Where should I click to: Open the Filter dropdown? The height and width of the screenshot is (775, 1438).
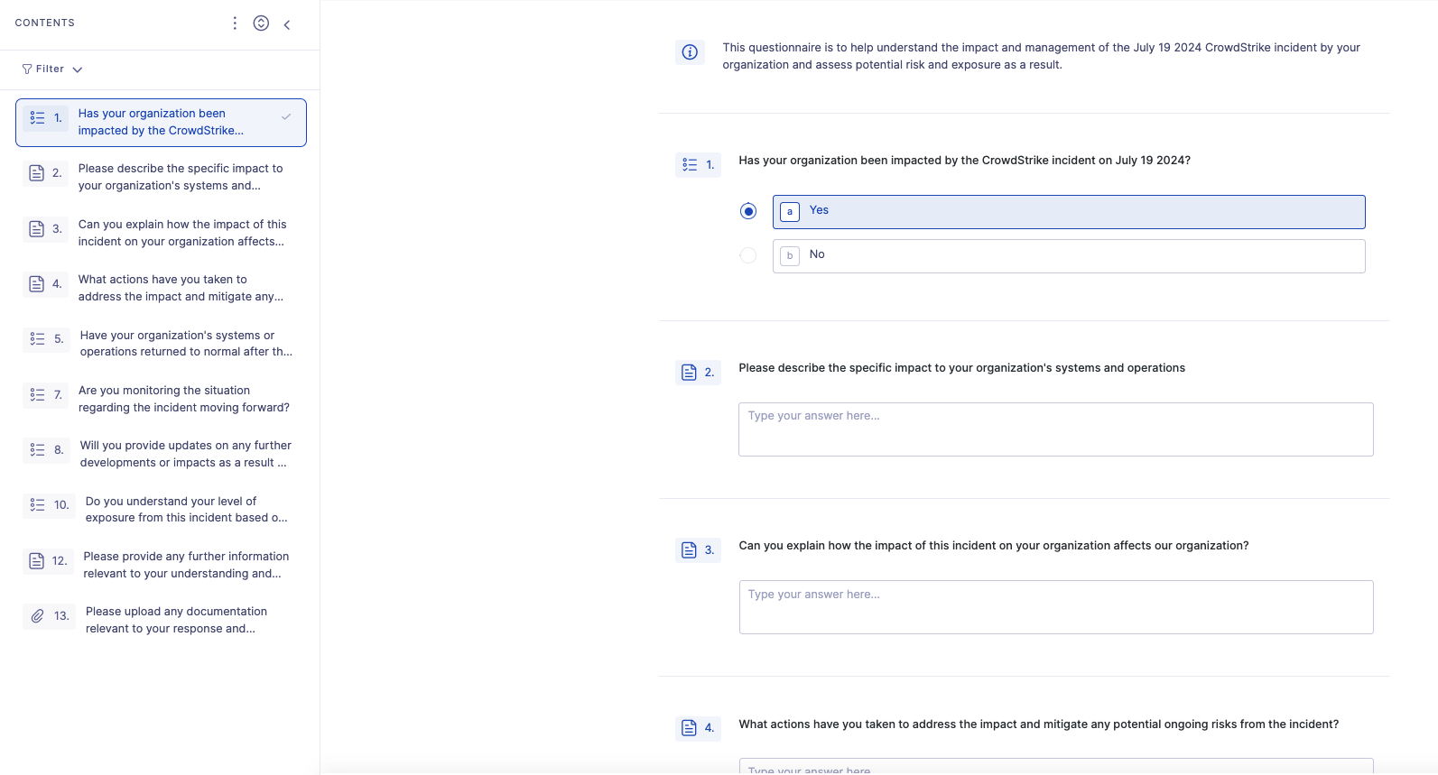point(52,69)
